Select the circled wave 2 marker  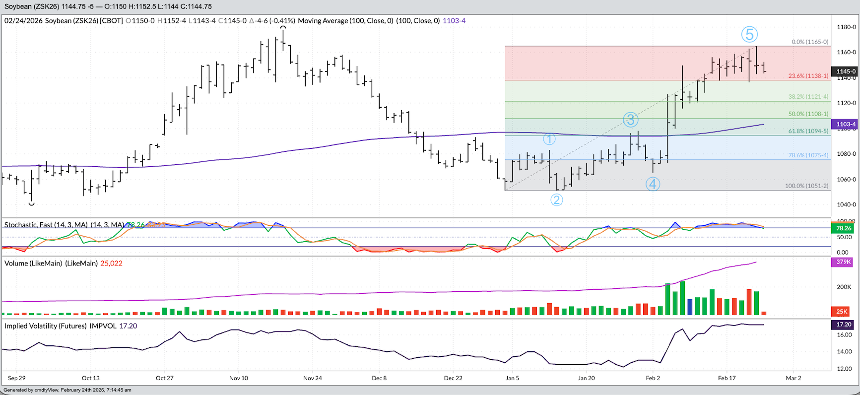[556, 199]
